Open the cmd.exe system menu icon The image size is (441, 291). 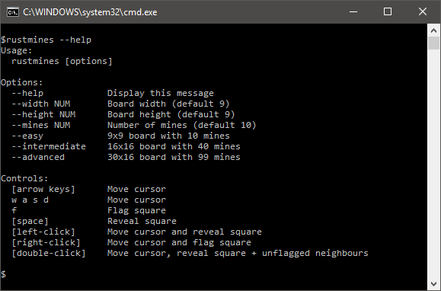tap(13, 12)
